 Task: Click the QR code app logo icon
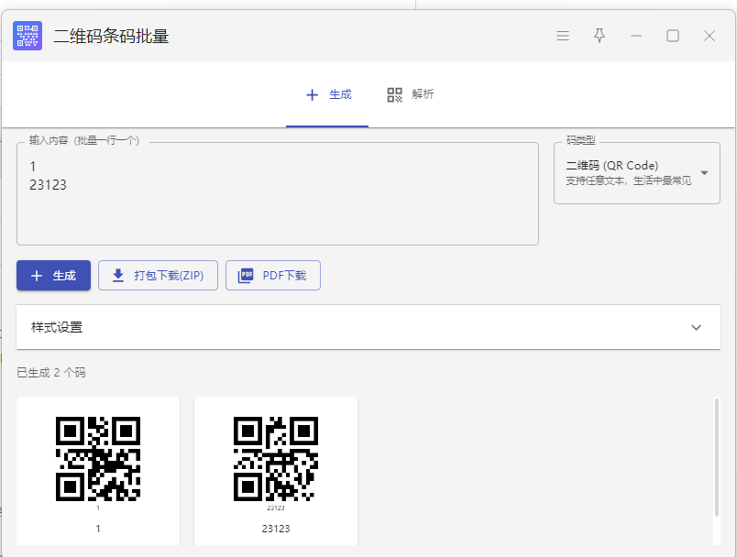[27, 36]
